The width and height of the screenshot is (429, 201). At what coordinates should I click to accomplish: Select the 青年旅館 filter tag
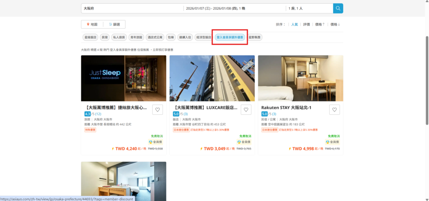pyautogui.click(x=136, y=37)
